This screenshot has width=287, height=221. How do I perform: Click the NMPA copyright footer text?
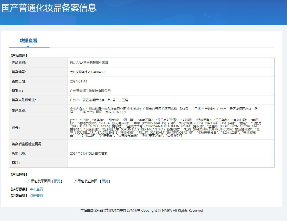pyautogui.click(x=142, y=210)
